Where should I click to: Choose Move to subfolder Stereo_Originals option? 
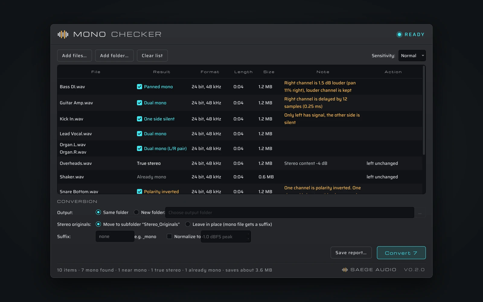coord(98,224)
